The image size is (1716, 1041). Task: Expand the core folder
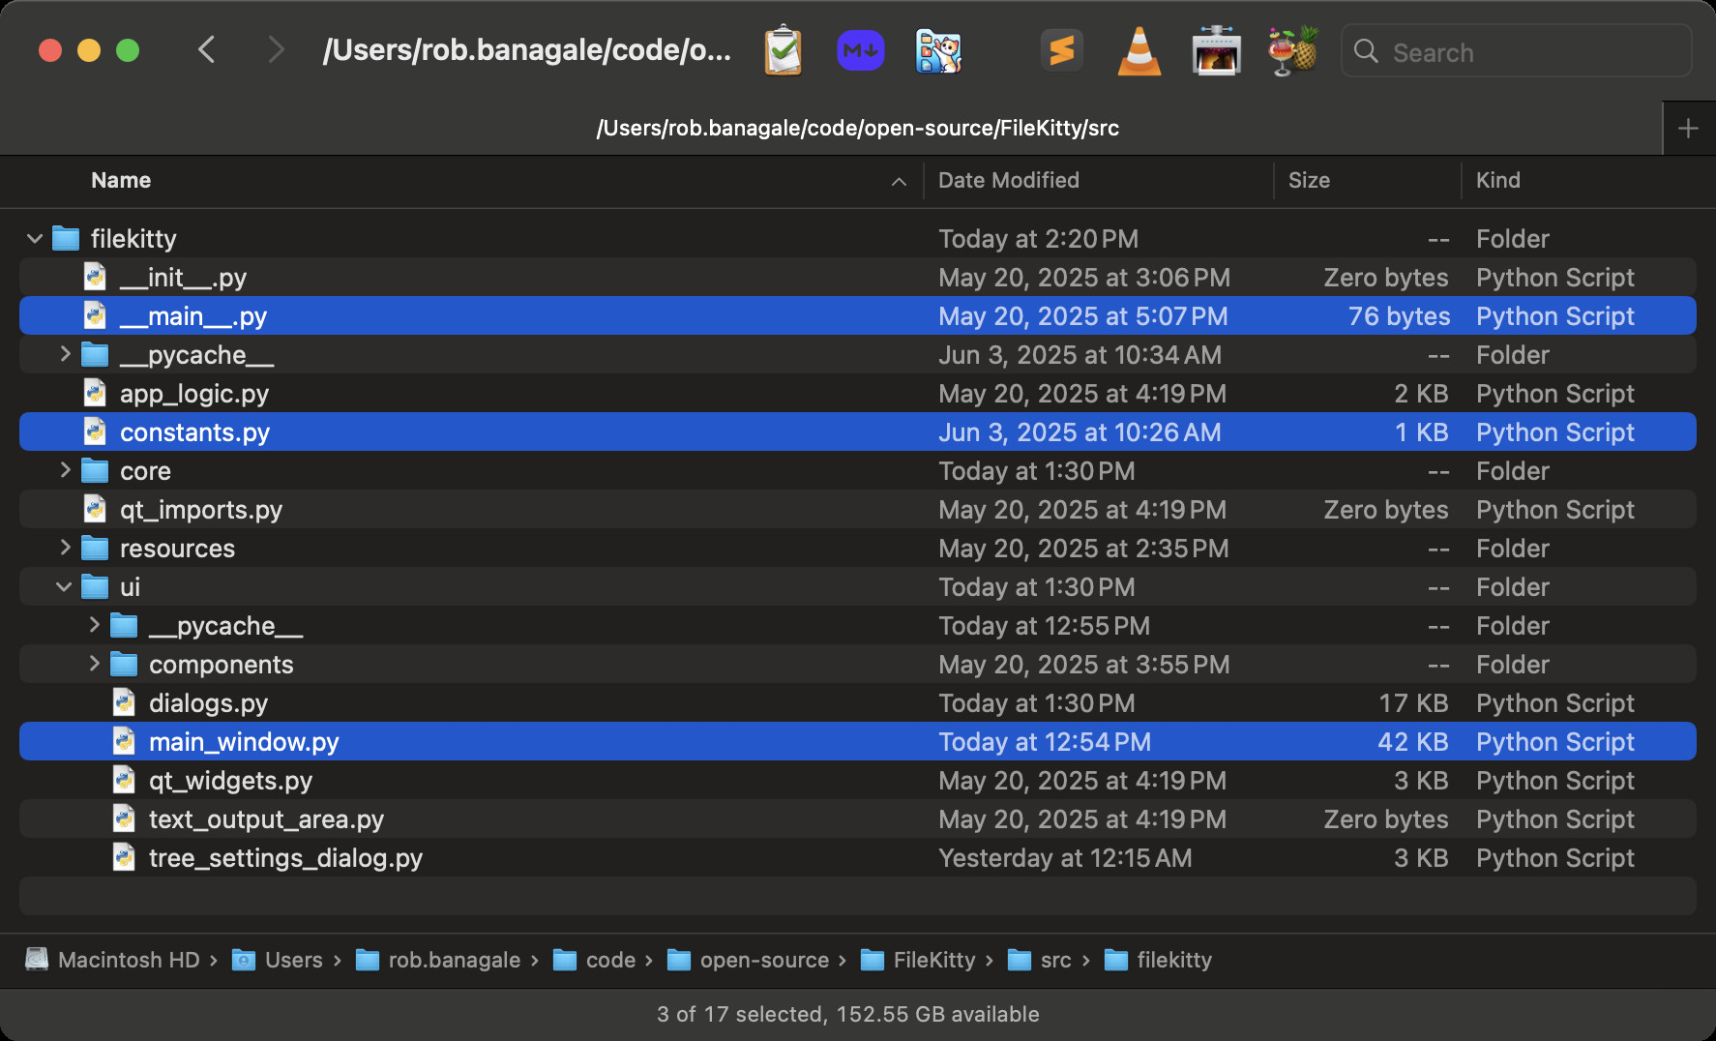tap(65, 470)
